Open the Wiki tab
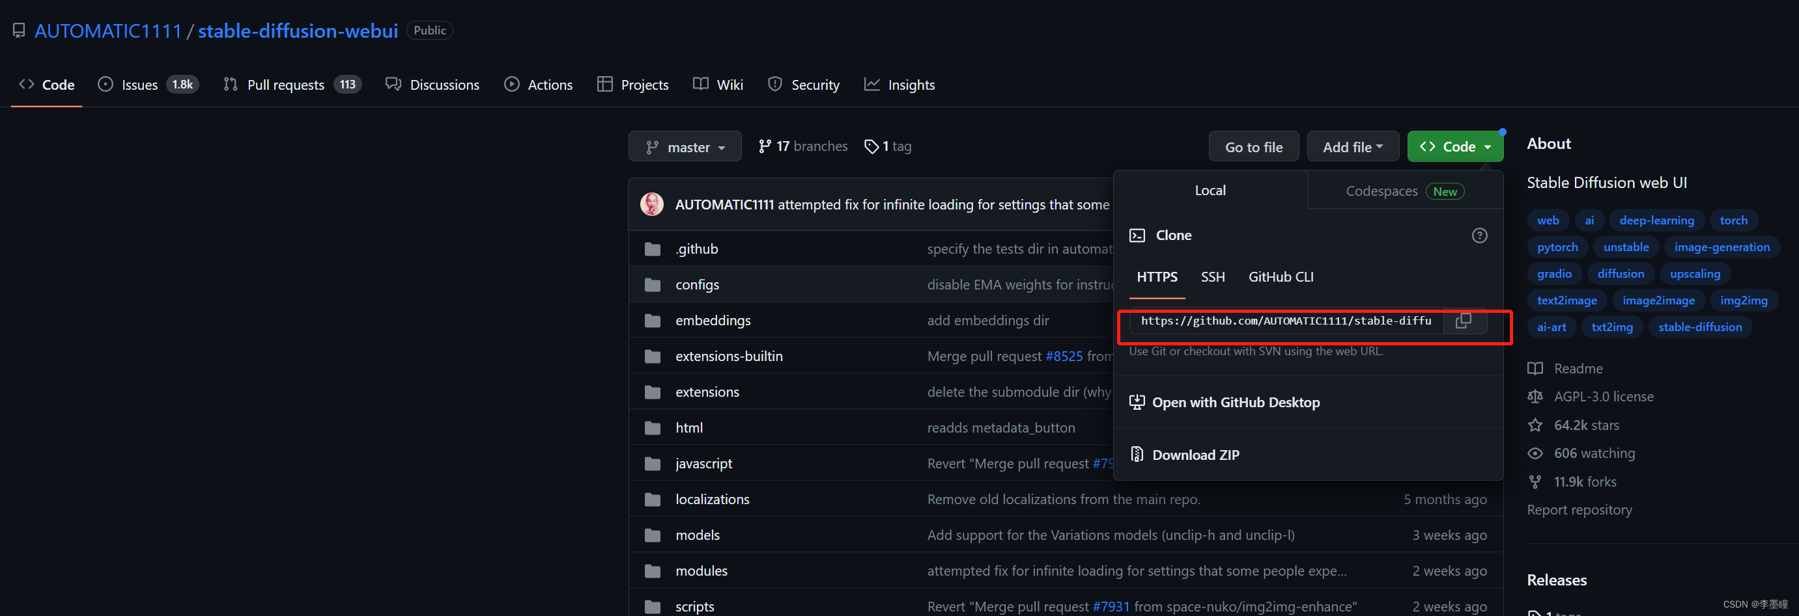This screenshot has height=616, width=1799. [718, 85]
